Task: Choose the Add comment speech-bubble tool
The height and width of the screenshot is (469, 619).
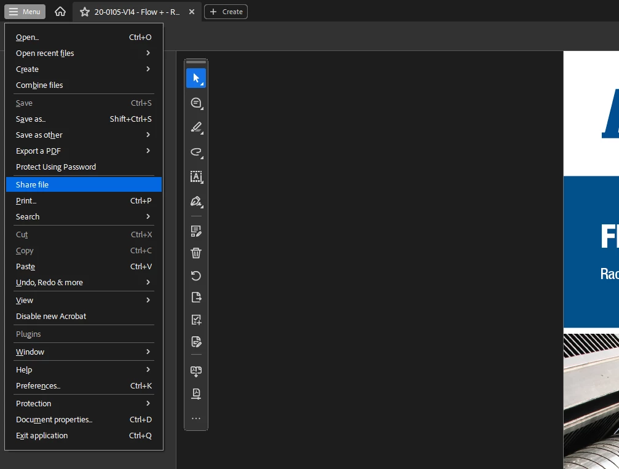Action: (x=196, y=103)
